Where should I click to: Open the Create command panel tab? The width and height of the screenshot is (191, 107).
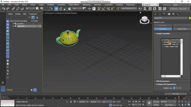click(155, 14)
